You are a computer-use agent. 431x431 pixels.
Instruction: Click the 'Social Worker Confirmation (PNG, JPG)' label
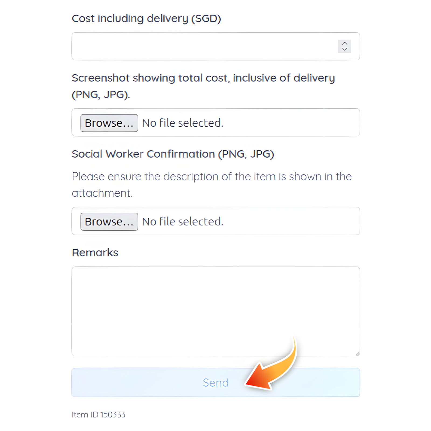[173, 154]
